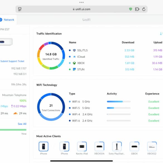Click the 2.33 GB download value
Viewport: 163px width, 163px height.
(x=129, y=50)
